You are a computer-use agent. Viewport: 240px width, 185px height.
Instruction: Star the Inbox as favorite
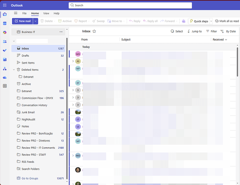point(94,31)
